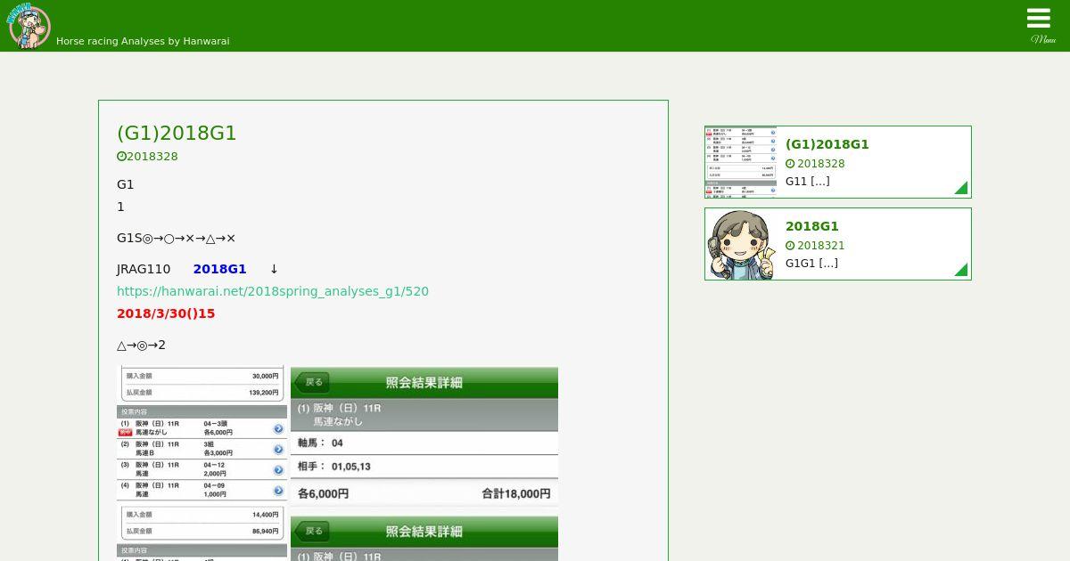The width and height of the screenshot is (1070, 561).
Task: Click sidebar post title (G1)2018G1
Action: 827,144
